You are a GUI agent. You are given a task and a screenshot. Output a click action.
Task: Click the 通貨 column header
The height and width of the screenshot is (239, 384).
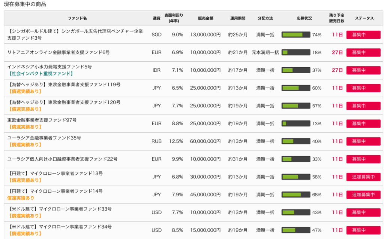[x=156, y=18]
